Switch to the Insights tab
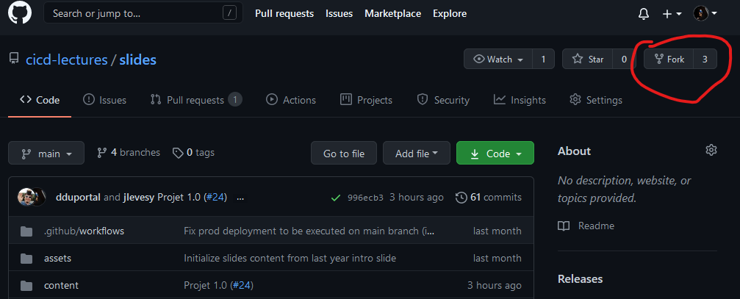Screen dimensions: 740x299 [520, 100]
